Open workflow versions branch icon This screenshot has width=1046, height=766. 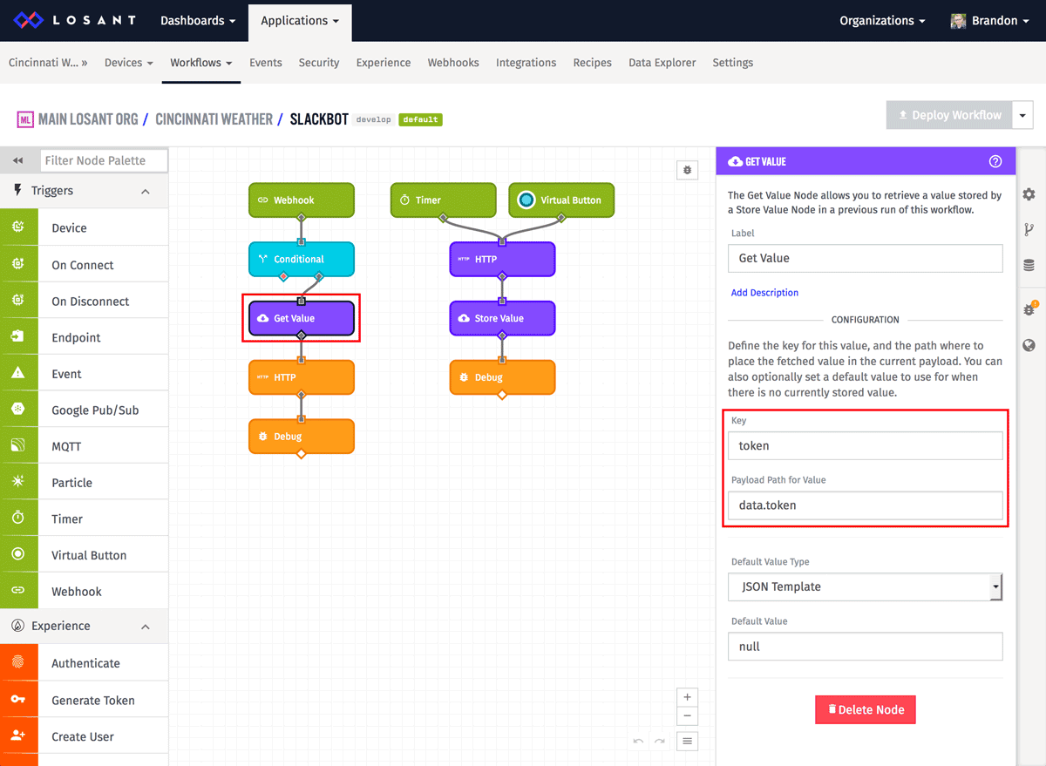click(1029, 230)
